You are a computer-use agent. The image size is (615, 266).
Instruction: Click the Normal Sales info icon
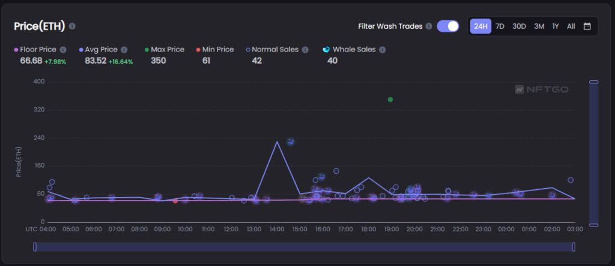click(x=305, y=50)
